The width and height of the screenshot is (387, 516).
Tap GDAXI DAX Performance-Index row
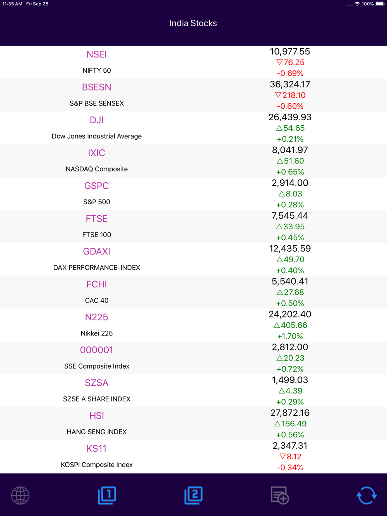pos(193,260)
